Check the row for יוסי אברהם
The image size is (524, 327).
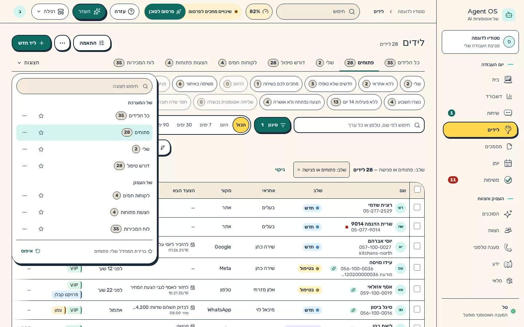pyautogui.click(x=417, y=246)
